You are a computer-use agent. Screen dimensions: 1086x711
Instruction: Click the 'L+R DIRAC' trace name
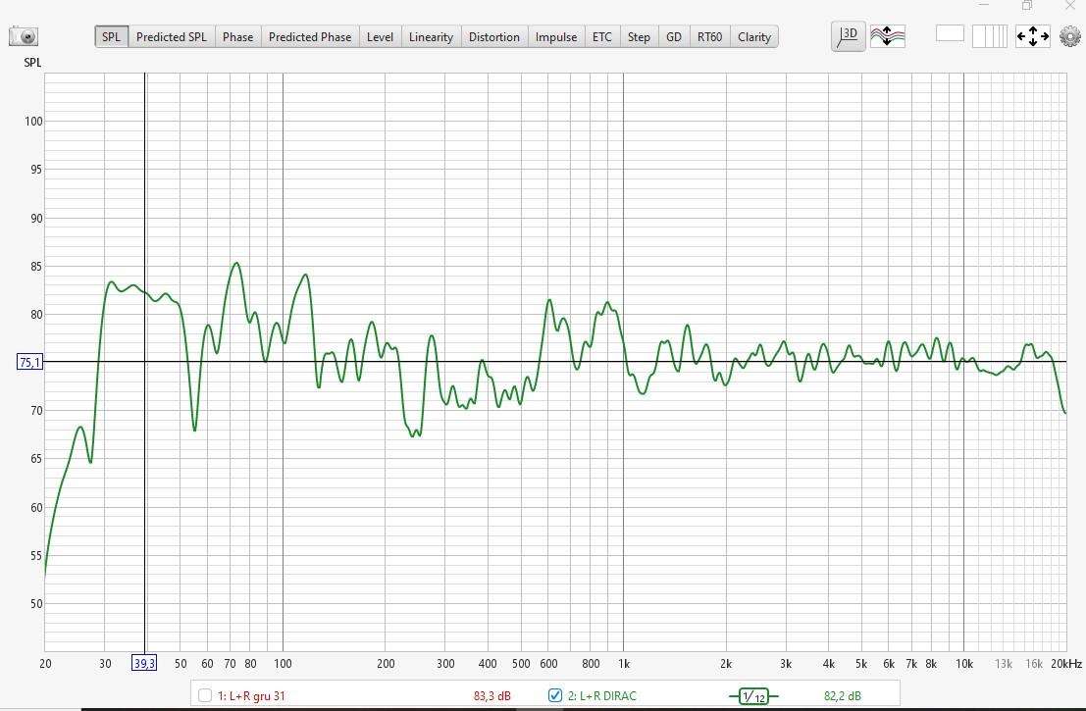601,696
